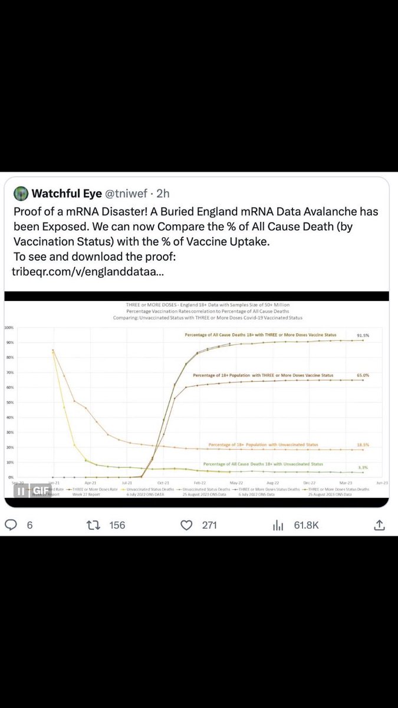This screenshot has height=708, width=398.
Task: Open view analytics bar chart icon
Action: [x=279, y=525]
